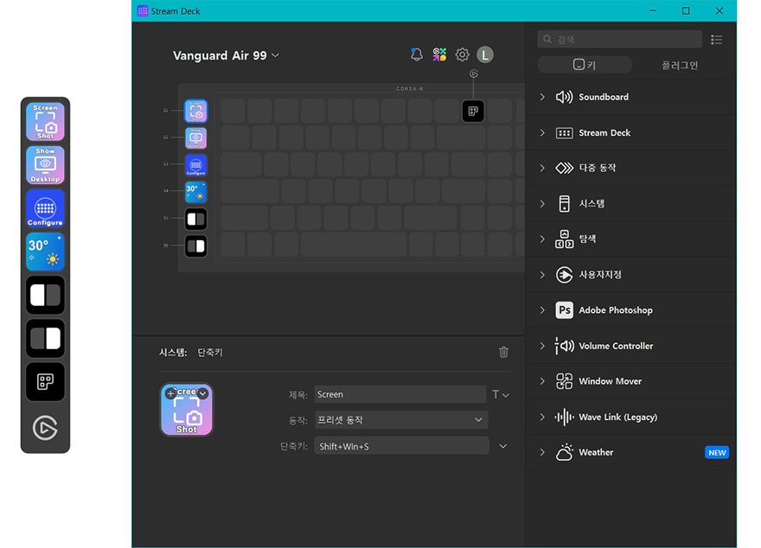
Task: Select the S4 weather key on keyboard layout
Action: click(x=196, y=192)
